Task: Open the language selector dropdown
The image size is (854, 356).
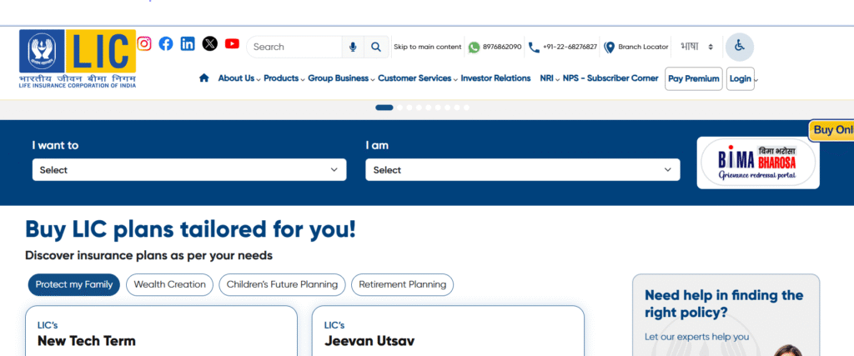Action: pyautogui.click(x=697, y=47)
